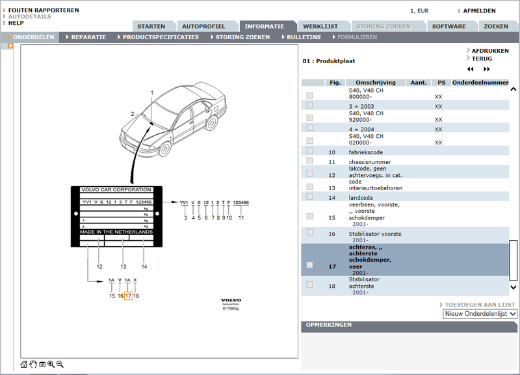Tick checkbox for Stabilisator achterste row 18
This screenshot has height=375, width=520.
(310, 285)
